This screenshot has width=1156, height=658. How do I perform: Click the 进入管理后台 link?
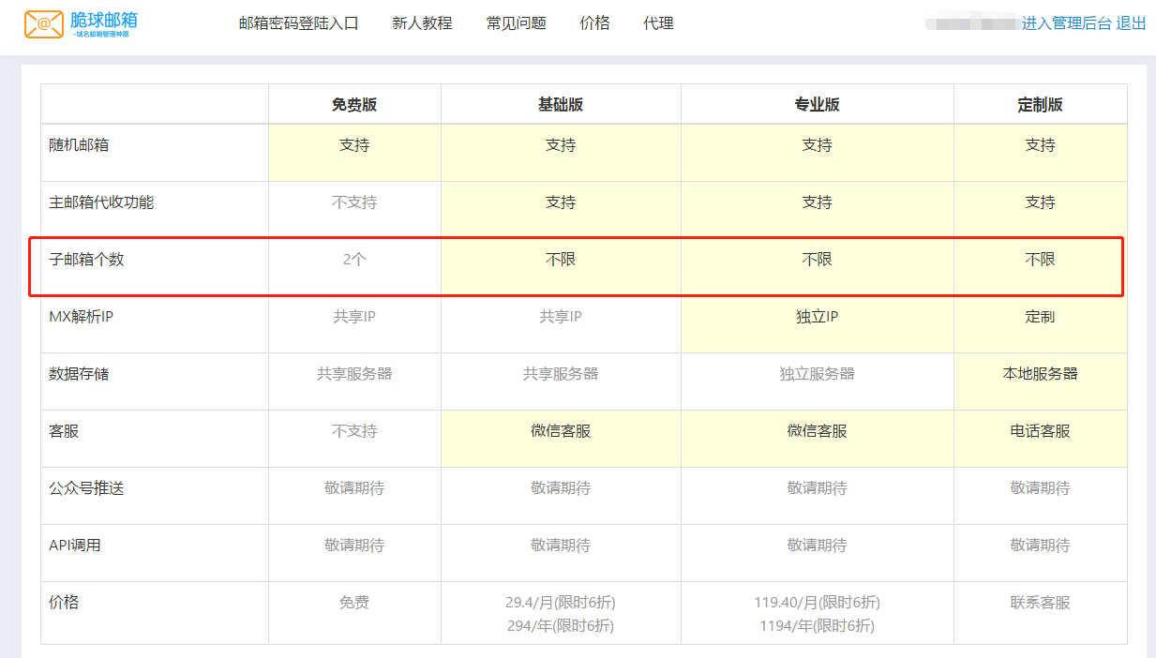[1066, 23]
